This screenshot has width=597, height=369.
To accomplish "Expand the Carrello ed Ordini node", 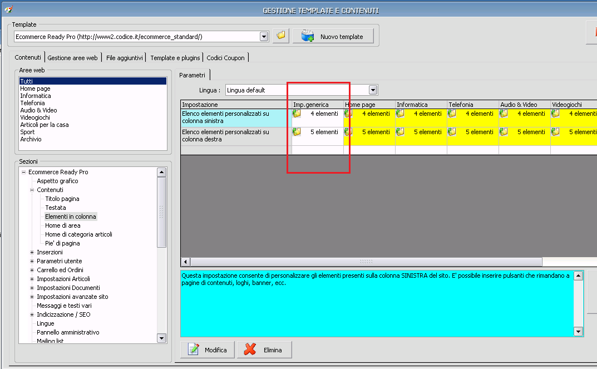I will 32,270.
